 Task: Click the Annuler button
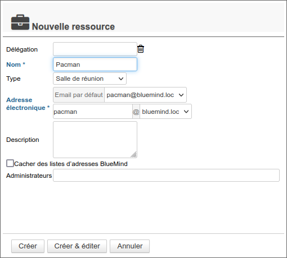(130, 246)
